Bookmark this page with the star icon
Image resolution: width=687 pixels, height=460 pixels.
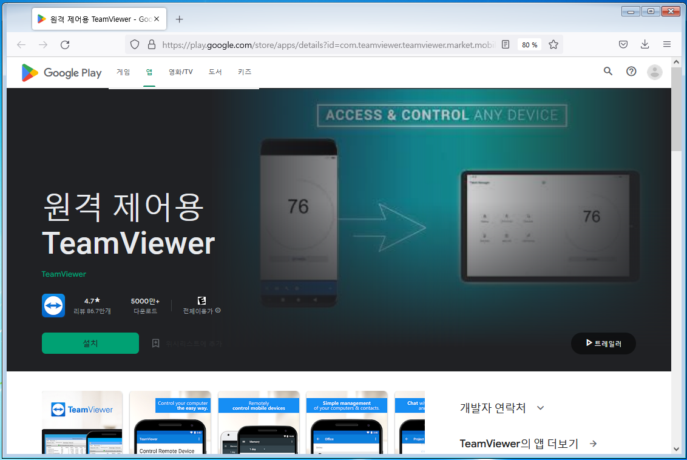553,45
